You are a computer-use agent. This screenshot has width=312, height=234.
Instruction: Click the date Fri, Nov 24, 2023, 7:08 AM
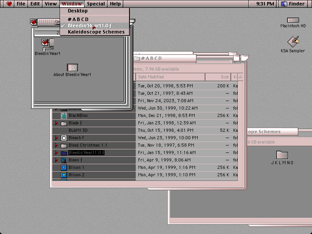(165, 101)
